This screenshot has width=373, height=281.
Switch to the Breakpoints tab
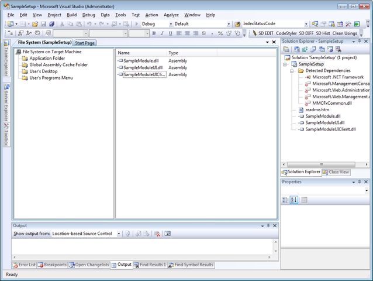pyautogui.click(x=53, y=265)
